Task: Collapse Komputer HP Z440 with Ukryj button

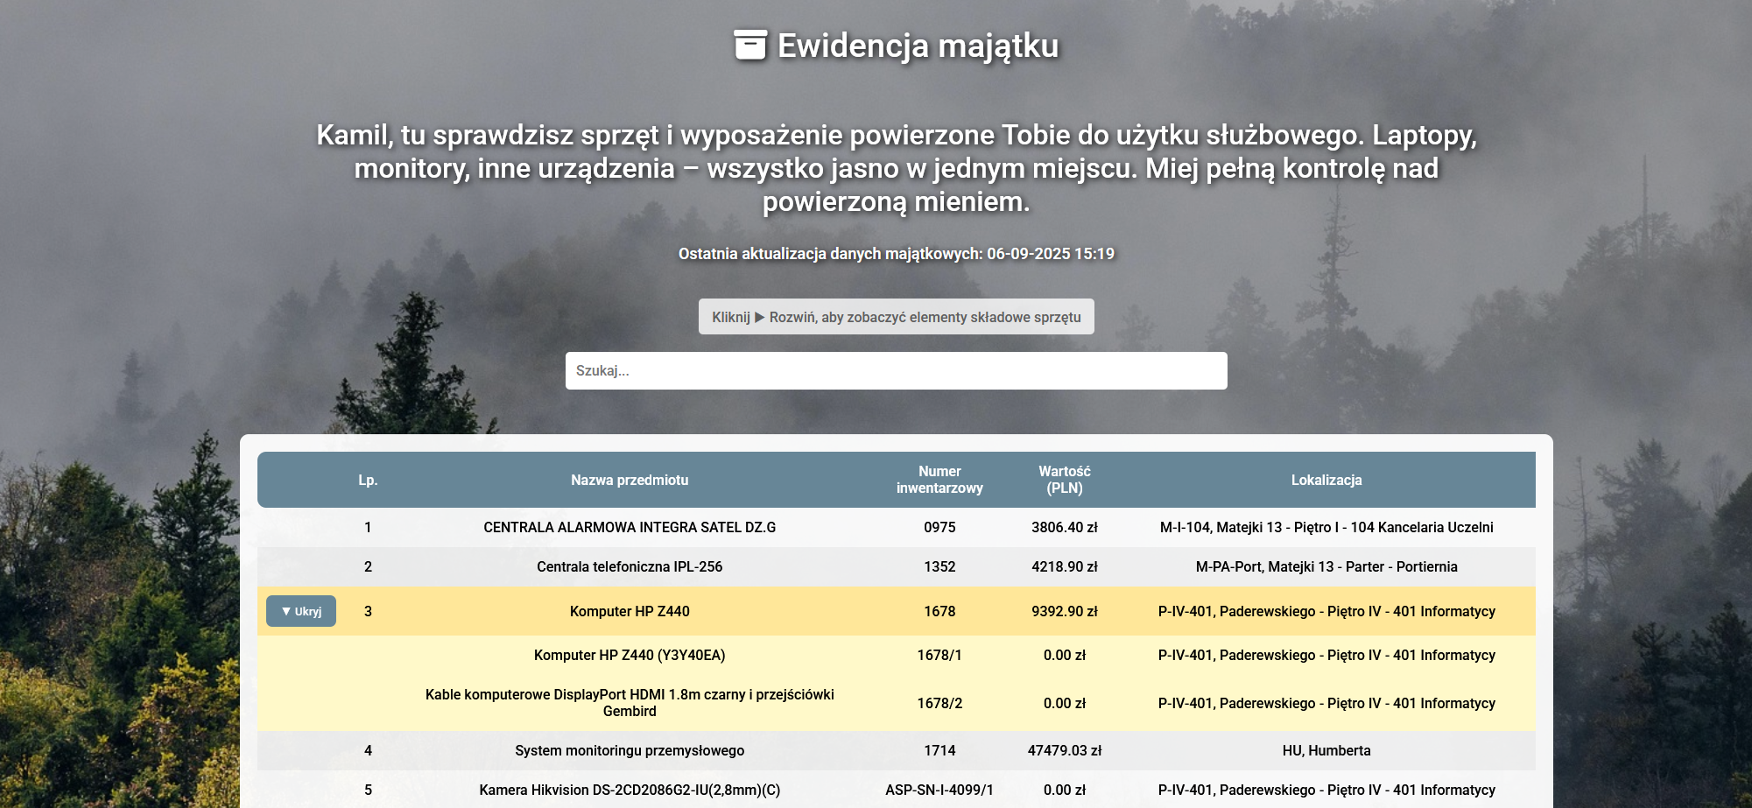Action: click(x=301, y=611)
